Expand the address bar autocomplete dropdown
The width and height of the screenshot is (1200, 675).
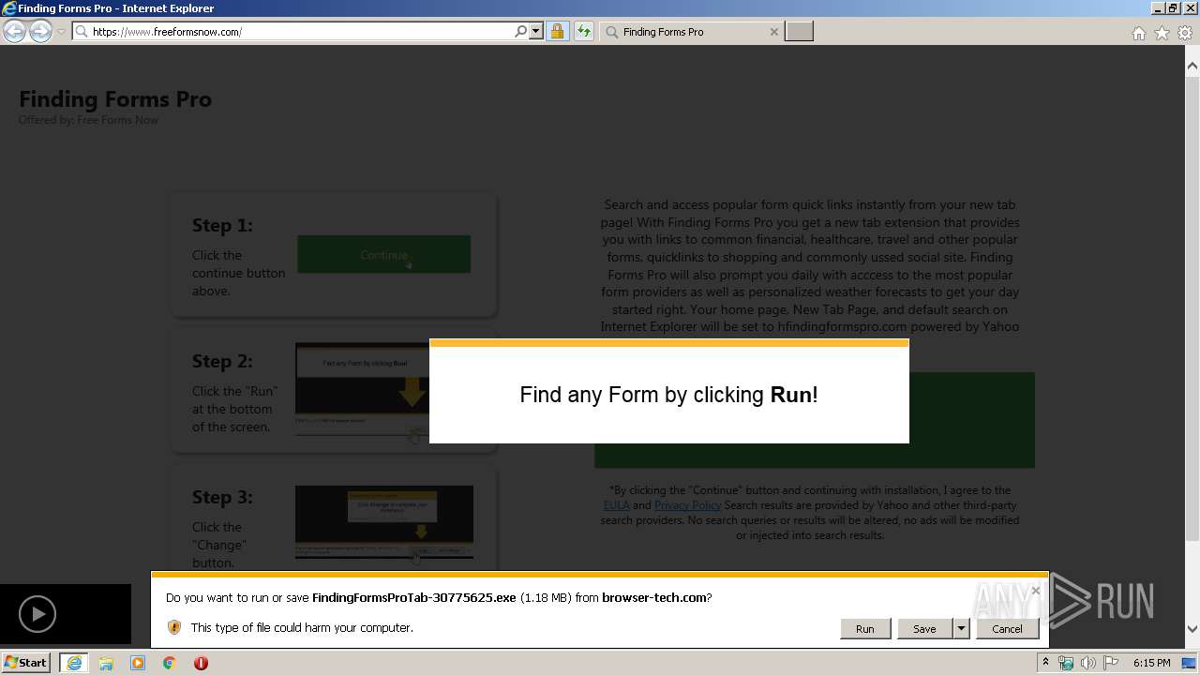(536, 31)
